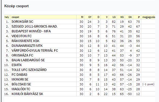This screenshot has height=102, width=159.
Task: Click the SOROKSÁR SC team name
Action: 22,22
